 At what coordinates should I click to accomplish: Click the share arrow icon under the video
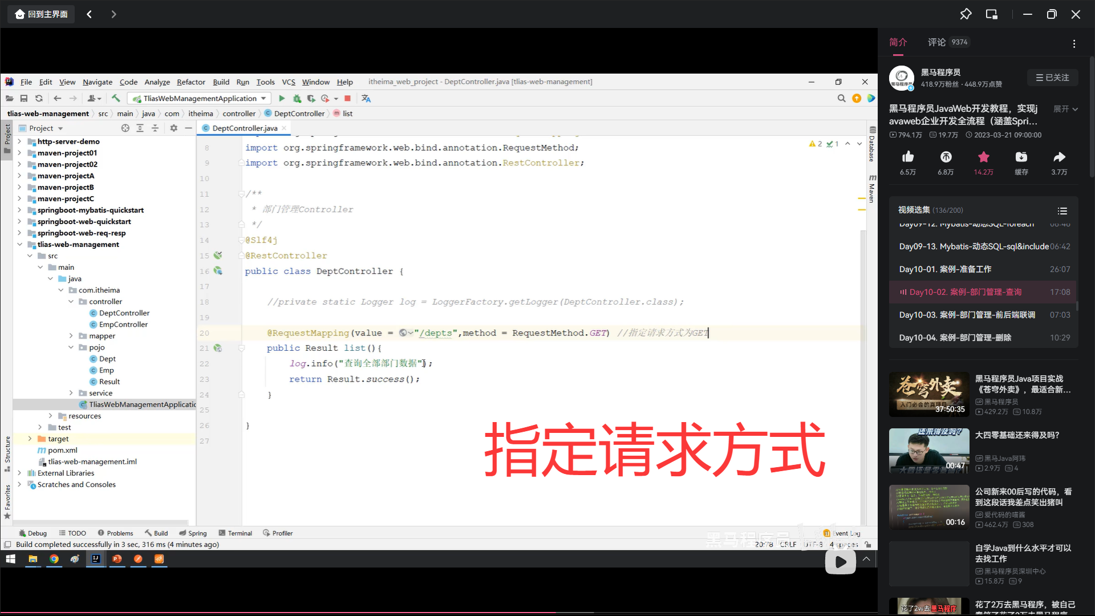(x=1059, y=157)
